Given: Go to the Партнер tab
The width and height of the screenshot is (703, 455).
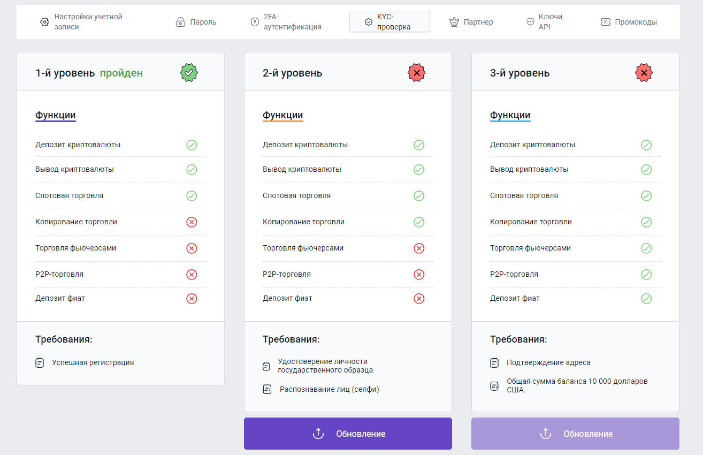Looking at the screenshot, I should tap(471, 22).
